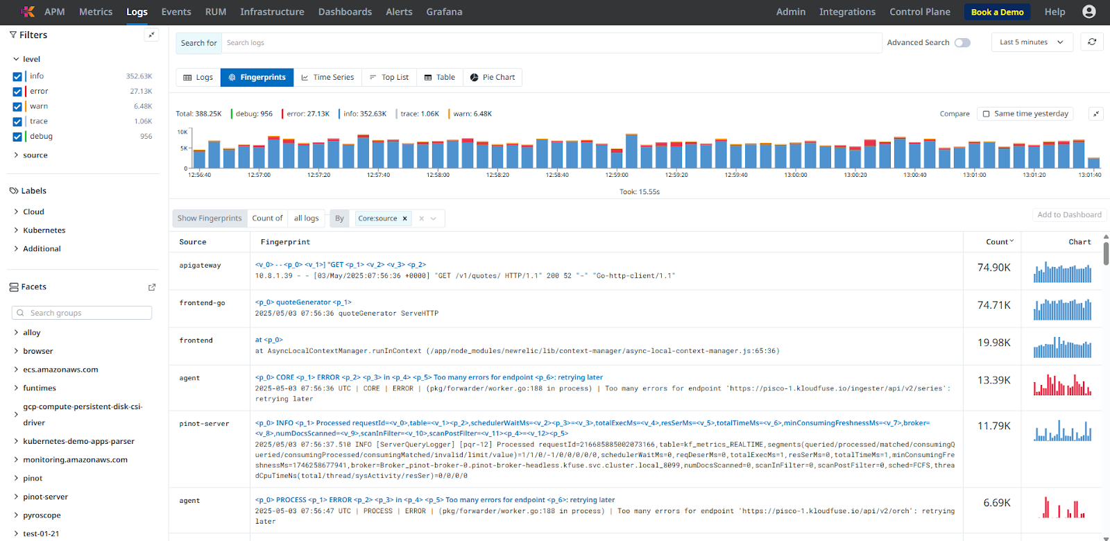Switch to the Top List tab
This screenshot has width=1110, height=541.
pos(389,78)
